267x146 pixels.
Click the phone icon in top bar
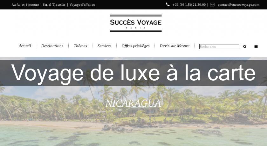[x=168, y=4]
